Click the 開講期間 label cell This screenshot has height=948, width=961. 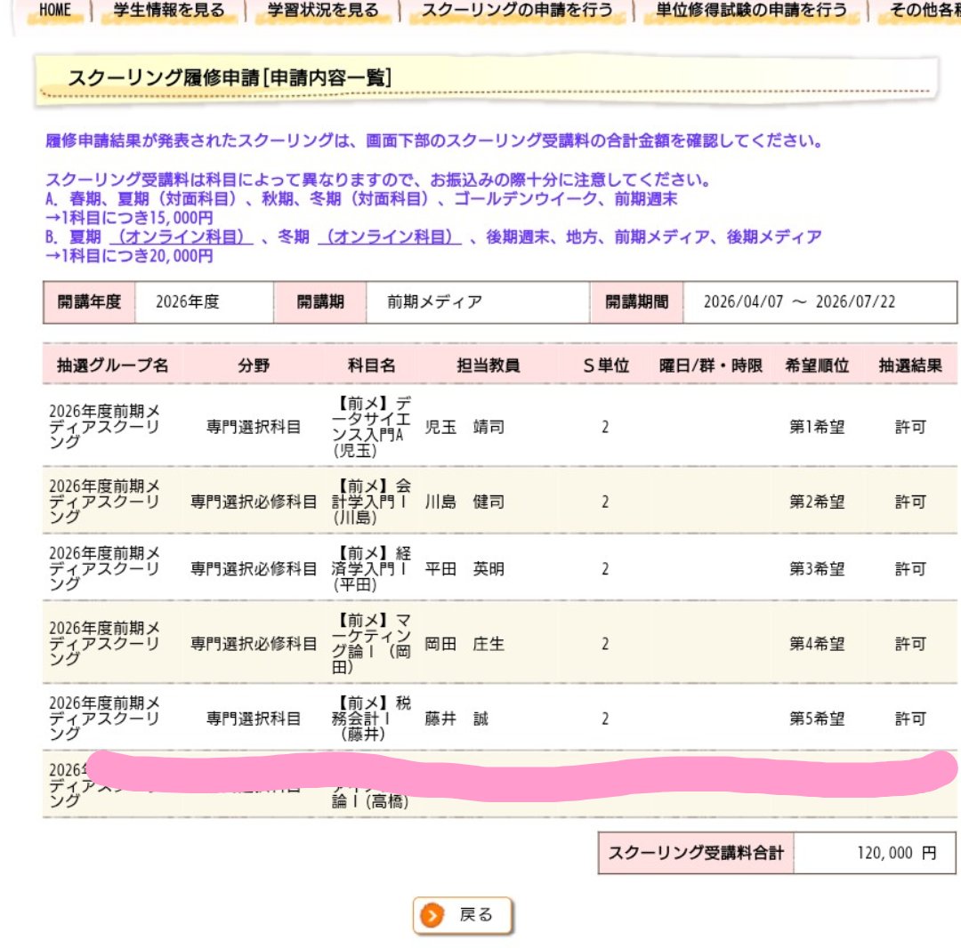(x=637, y=301)
